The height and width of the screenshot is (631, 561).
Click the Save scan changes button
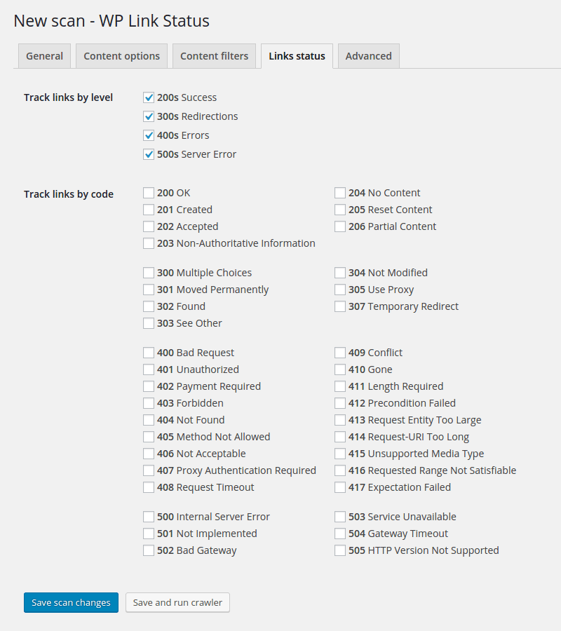pos(71,602)
